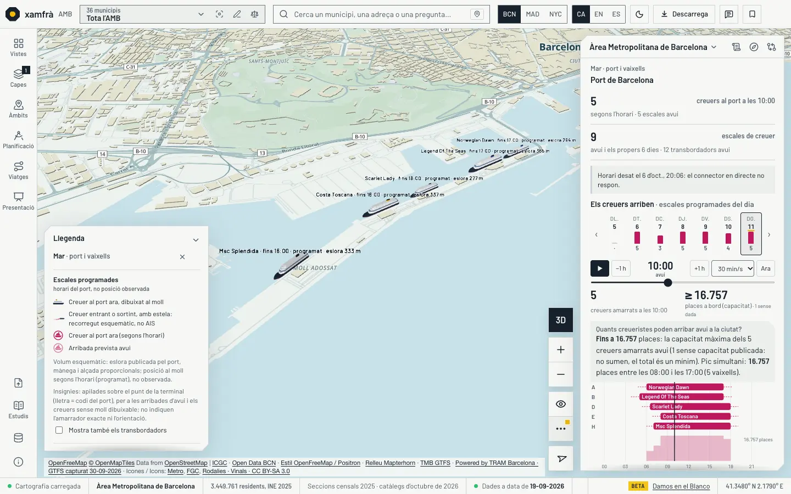The height and width of the screenshot is (494, 791).
Task: Open the Àmbits sidebar section
Action: click(18, 109)
